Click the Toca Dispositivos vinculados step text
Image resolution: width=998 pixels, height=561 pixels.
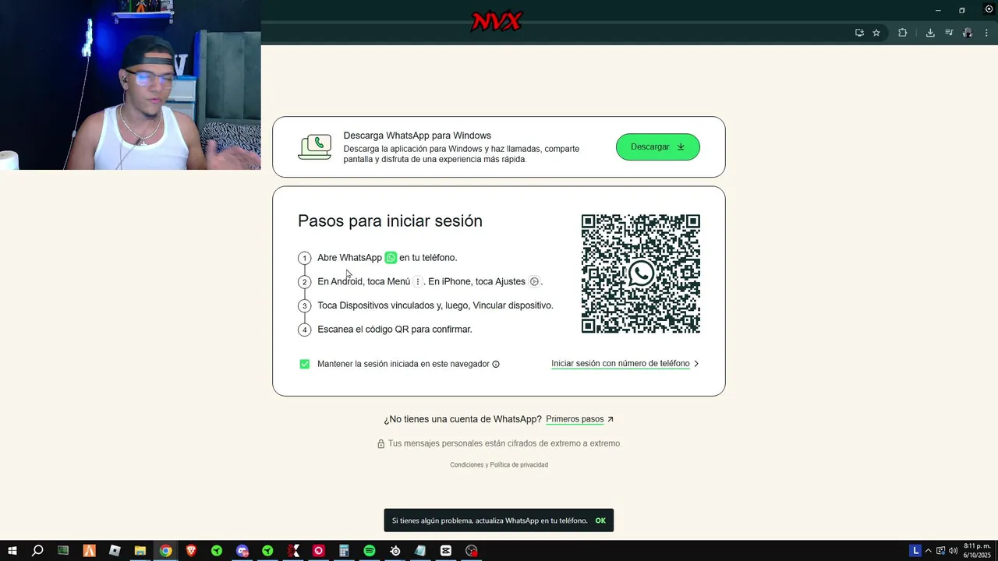[x=435, y=305]
